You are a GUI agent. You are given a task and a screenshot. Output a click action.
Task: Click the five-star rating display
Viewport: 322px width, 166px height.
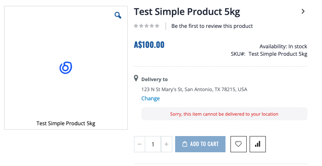(146, 26)
